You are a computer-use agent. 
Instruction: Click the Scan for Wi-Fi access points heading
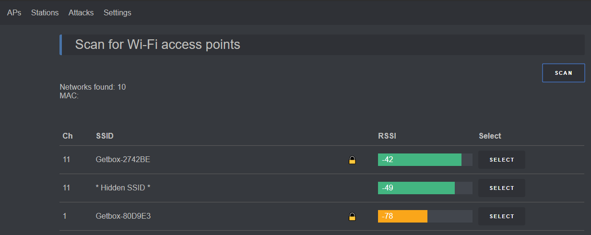(158, 45)
